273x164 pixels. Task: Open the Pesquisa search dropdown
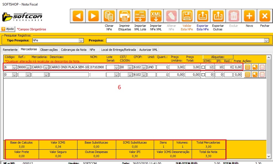coord(266,41)
